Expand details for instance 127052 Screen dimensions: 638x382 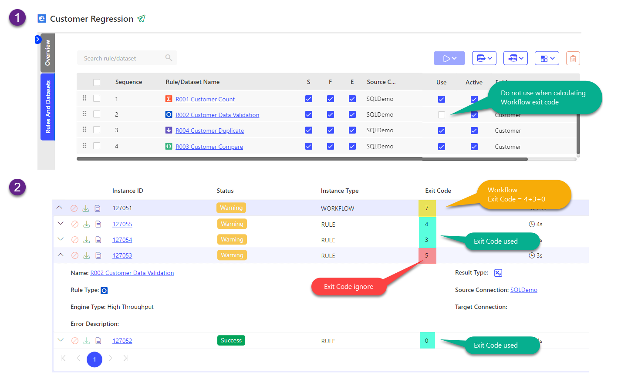(61, 340)
